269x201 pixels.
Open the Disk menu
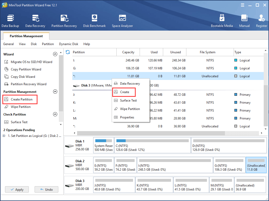pos(34,44)
